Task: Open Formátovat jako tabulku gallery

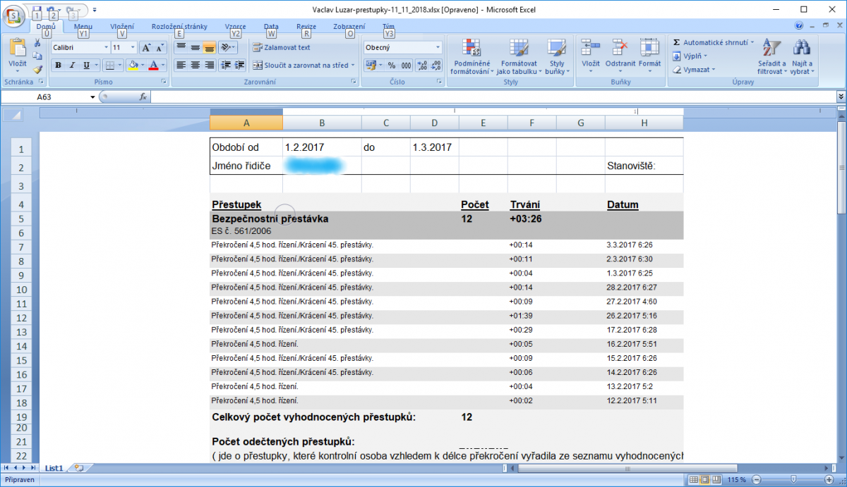Action: [519, 56]
